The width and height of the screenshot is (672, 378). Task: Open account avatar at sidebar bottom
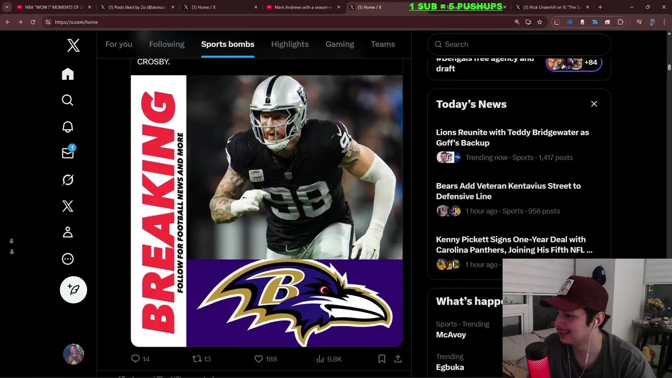point(73,354)
